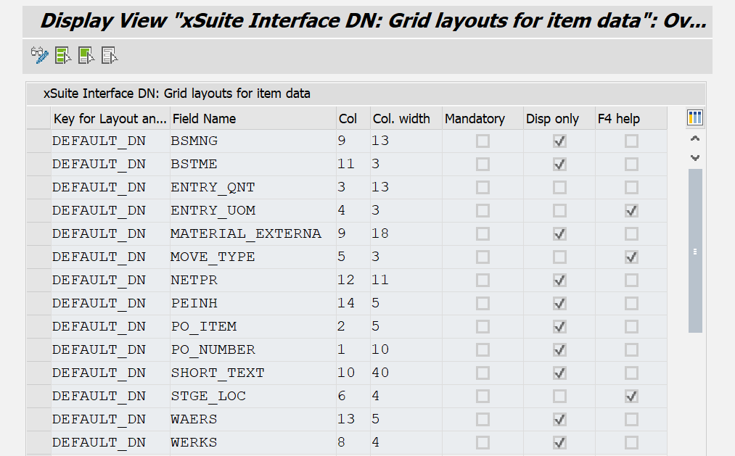Click the Field Name column header
This screenshot has width=735, height=456.
204,118
